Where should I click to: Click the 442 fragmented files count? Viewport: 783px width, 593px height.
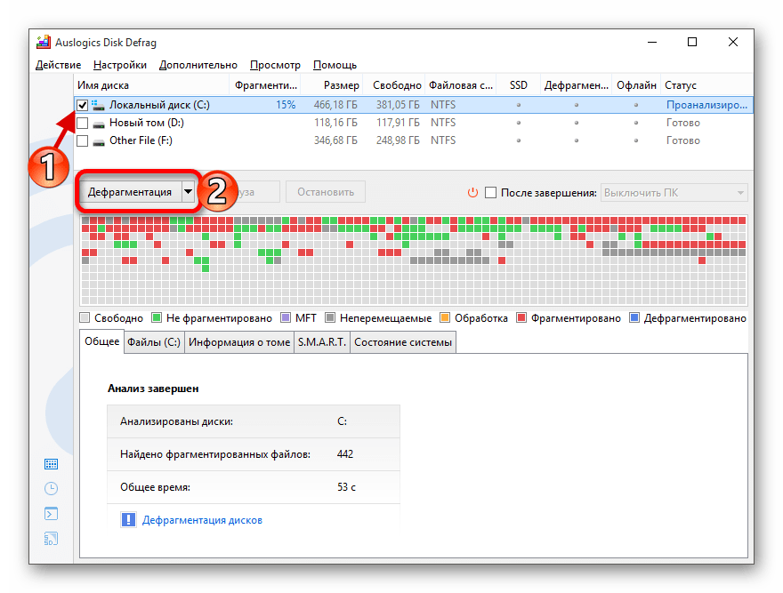pos(345,454)
